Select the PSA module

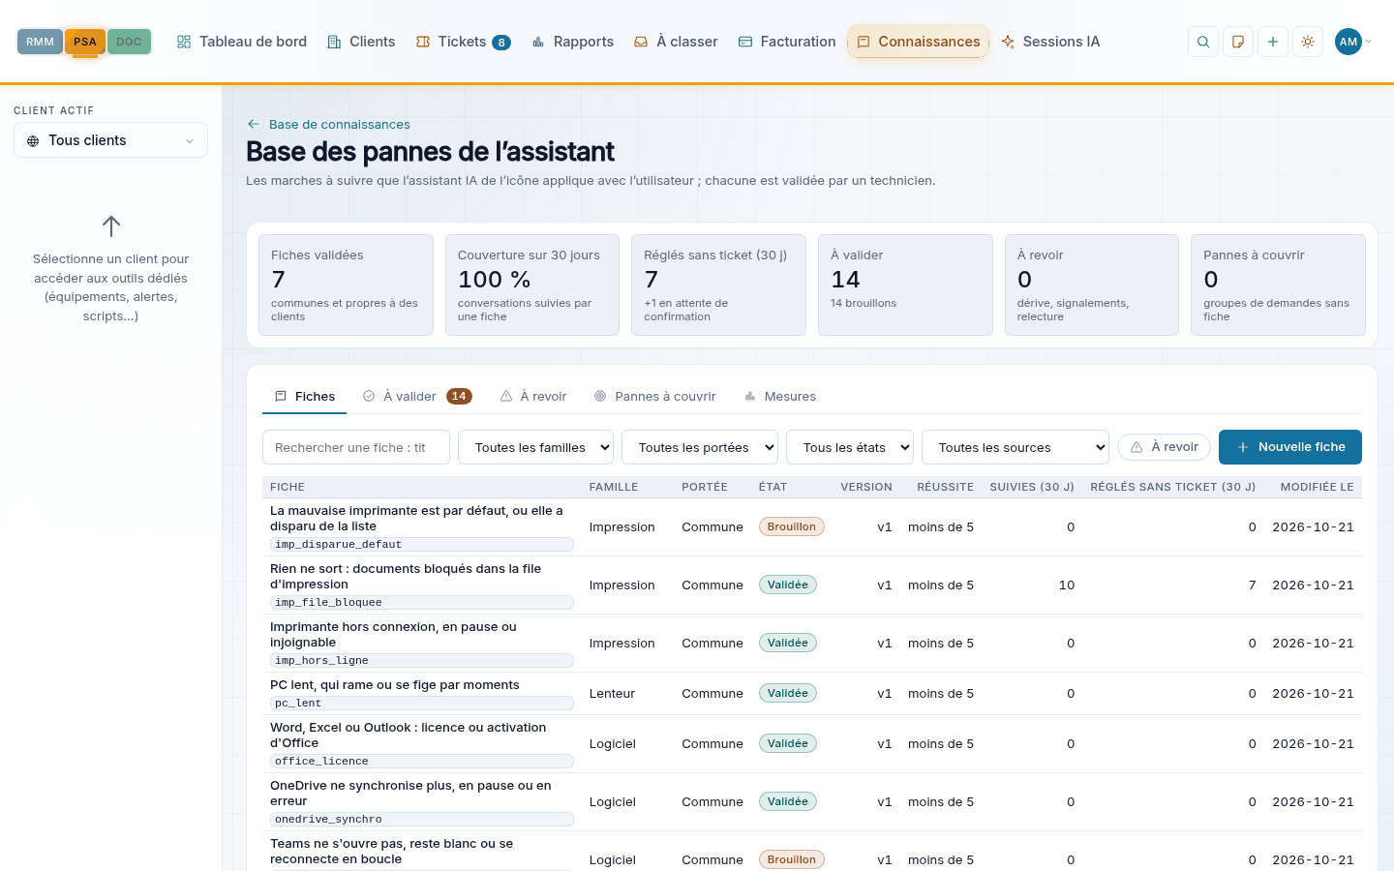click(x=85, y=42)
